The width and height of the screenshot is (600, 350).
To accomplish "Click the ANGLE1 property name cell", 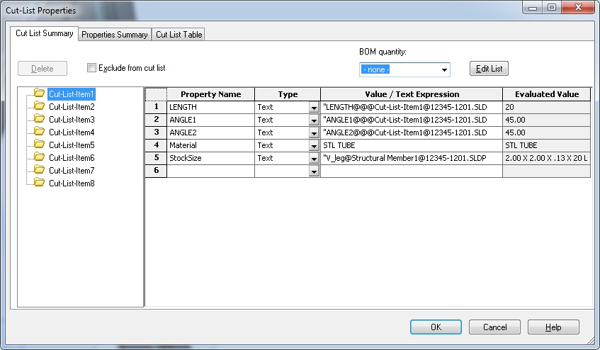I will (x=210, y=120).
